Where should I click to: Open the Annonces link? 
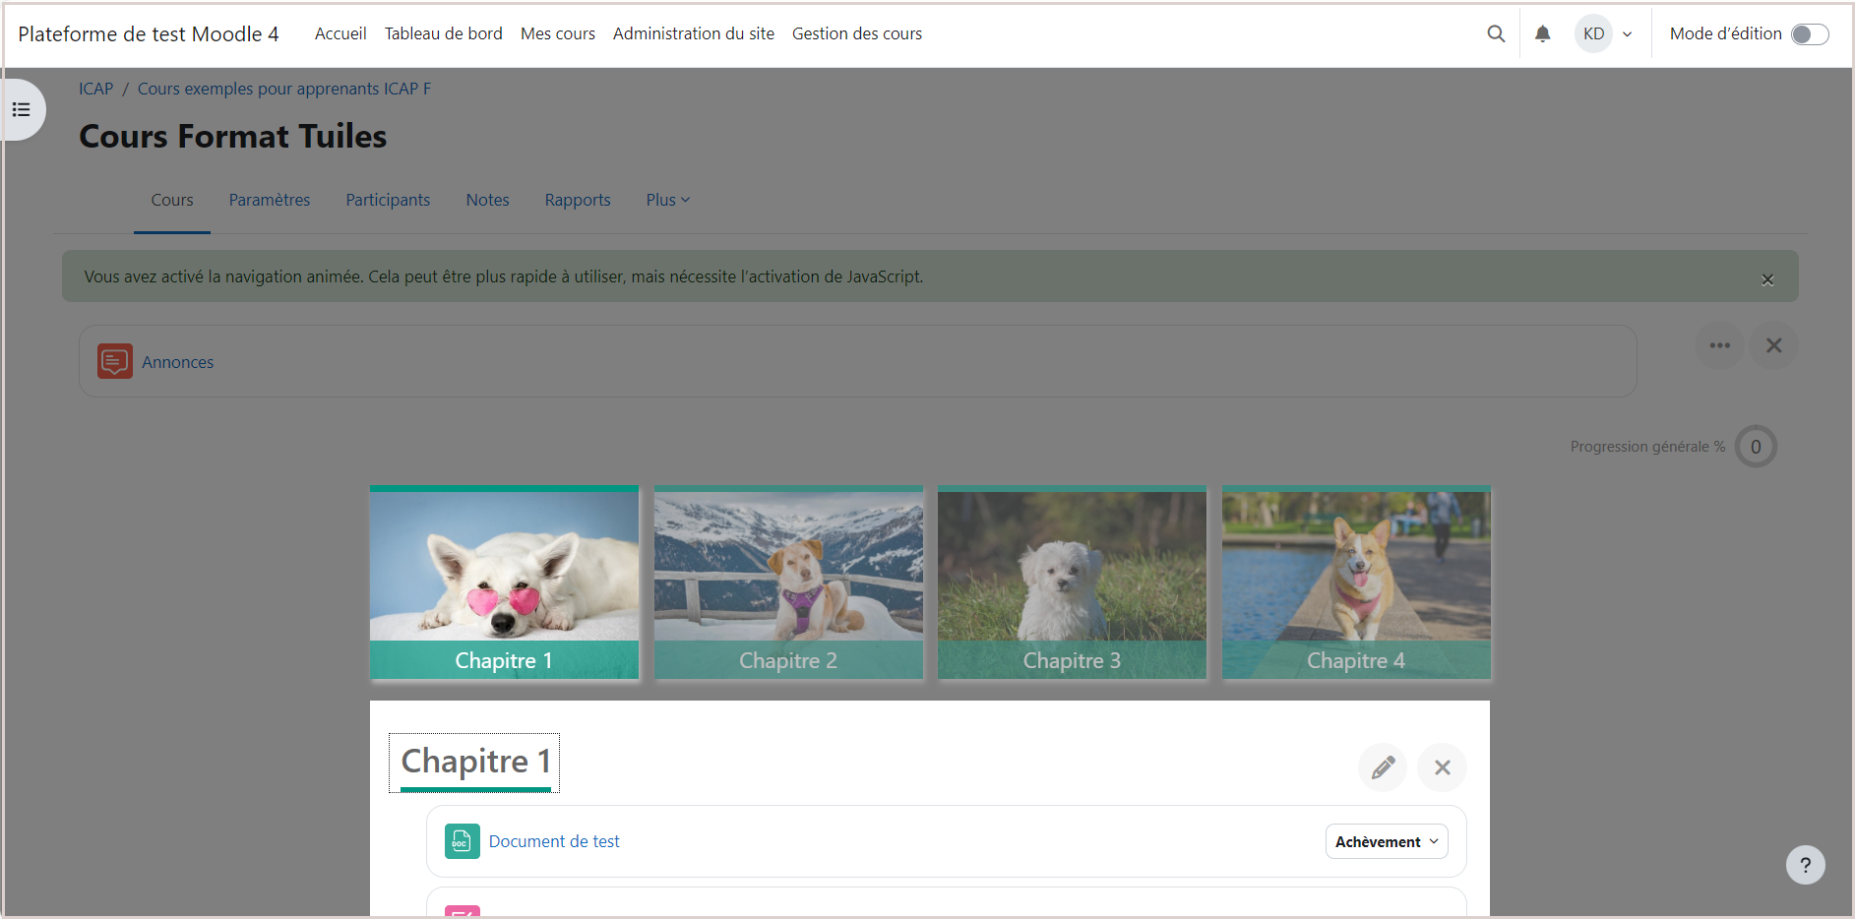pyautogui.click(x=177, y=362)
